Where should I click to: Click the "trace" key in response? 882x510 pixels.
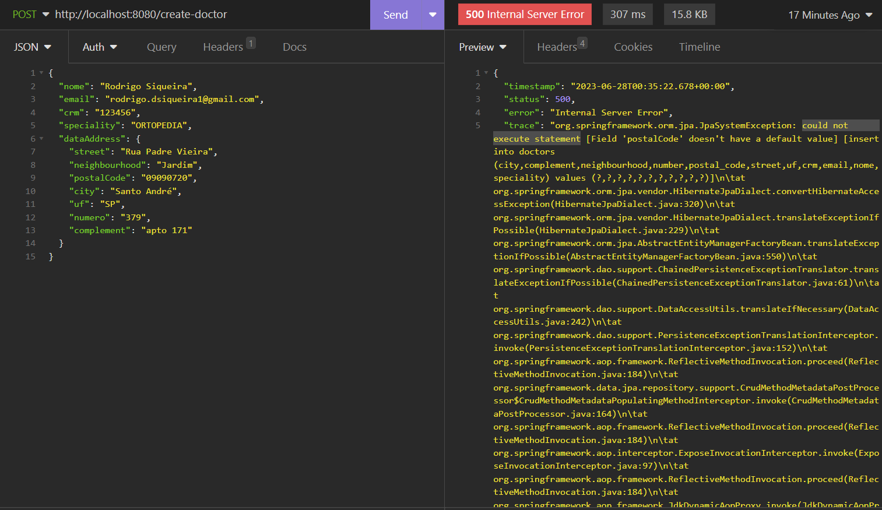[522, 125]
